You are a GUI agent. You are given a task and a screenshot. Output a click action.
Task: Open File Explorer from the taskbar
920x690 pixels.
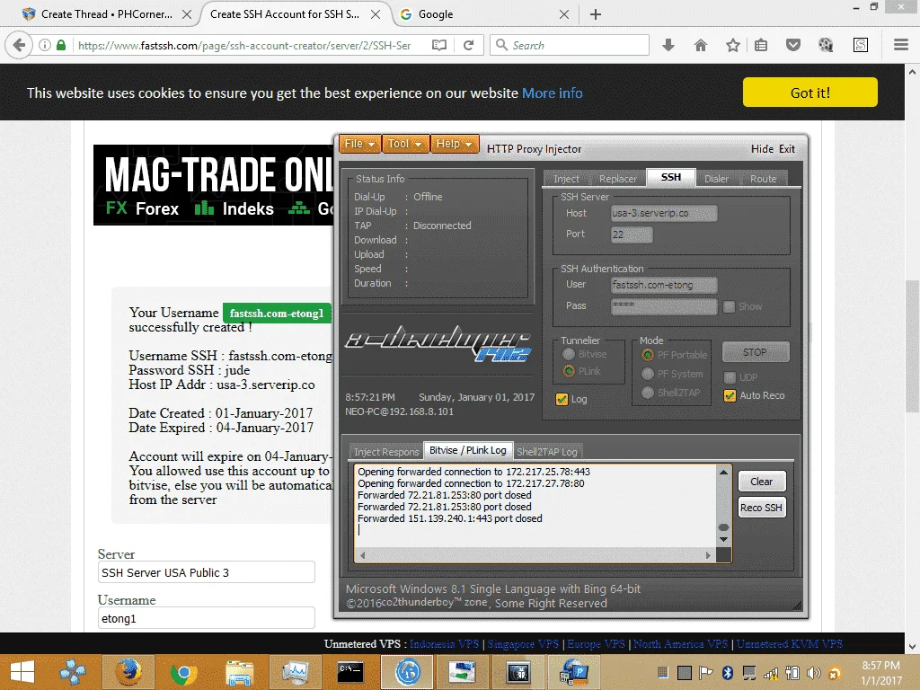(x=239, y=672)
